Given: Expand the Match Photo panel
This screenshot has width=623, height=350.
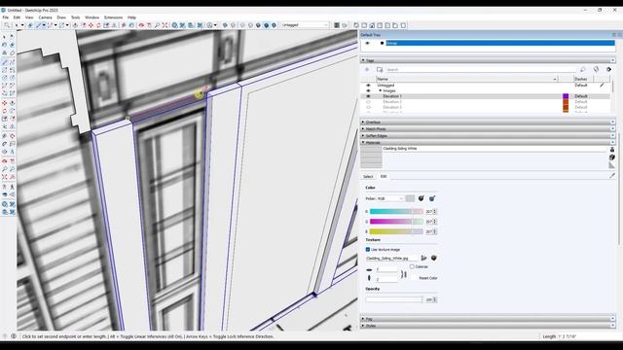Looking at the screenshot, I should [x=363, y=129].
